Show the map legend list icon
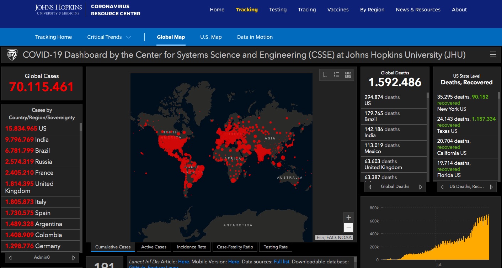502x268 pixels. [x=337, y=75]
